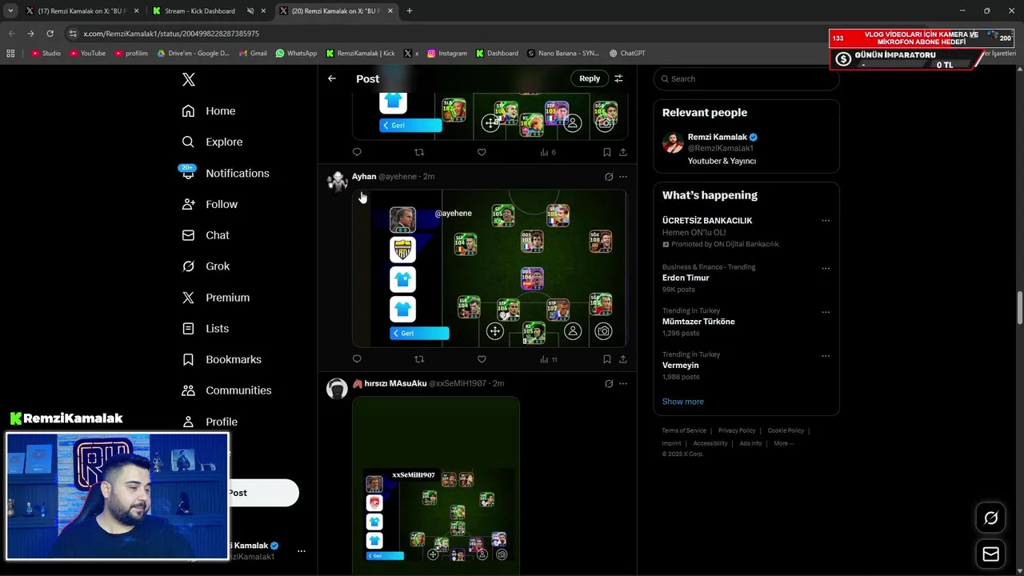Click the browser address bar URL
The image size is (1024, 576).
click(x=171, y=34)
